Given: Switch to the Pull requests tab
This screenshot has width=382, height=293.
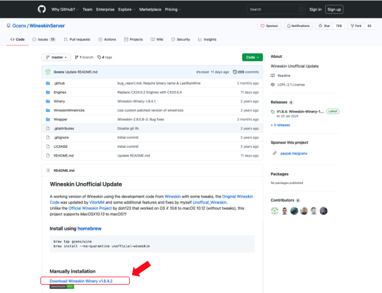Looking at the screenshot, I should pos(77,39).
